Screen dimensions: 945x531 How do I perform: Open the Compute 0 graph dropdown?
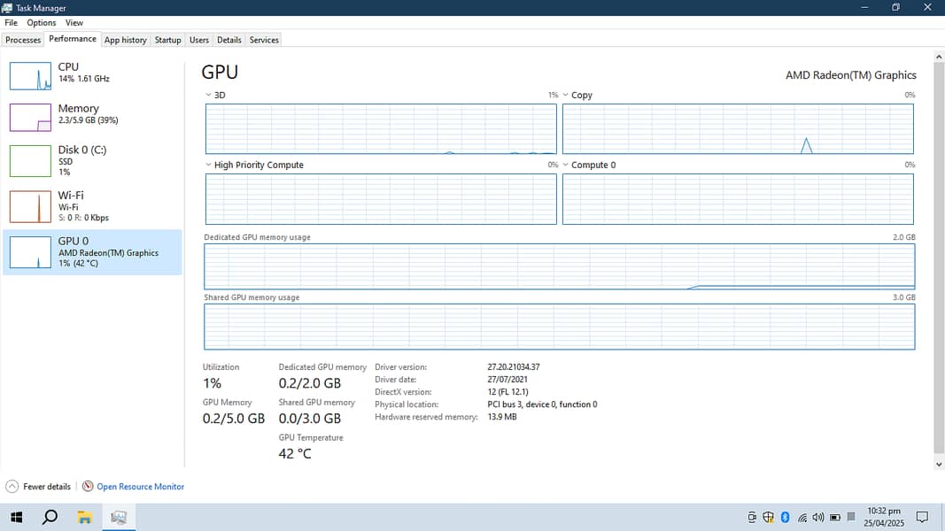[x=565, y=165]
